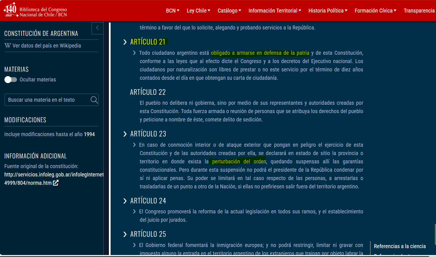The image size is (436, 257).
Task: Open the Formación Cívica dropdown menu
Action: click(x=375, y=11)
